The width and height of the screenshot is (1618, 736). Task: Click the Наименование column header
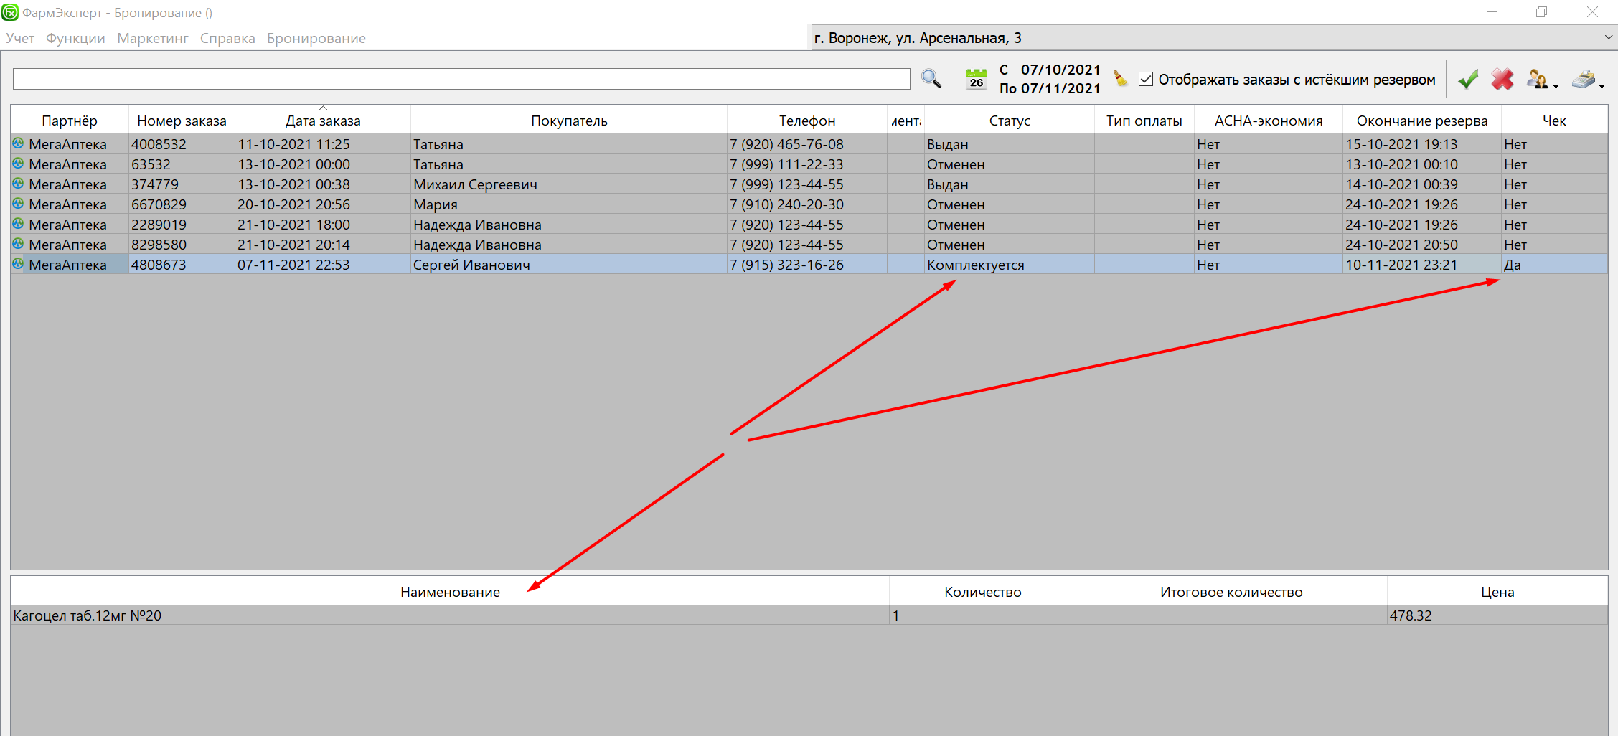coord(450,592)
